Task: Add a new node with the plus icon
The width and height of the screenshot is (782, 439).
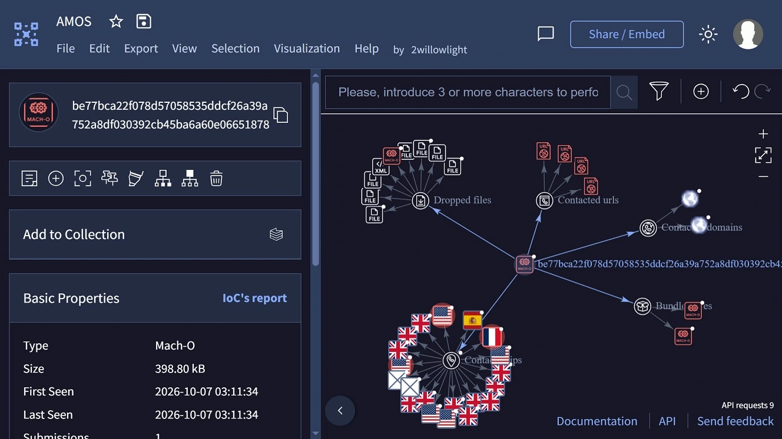Action: [x=701, y=92]
